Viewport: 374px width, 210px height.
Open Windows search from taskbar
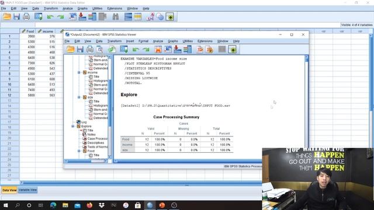(18, 205)
